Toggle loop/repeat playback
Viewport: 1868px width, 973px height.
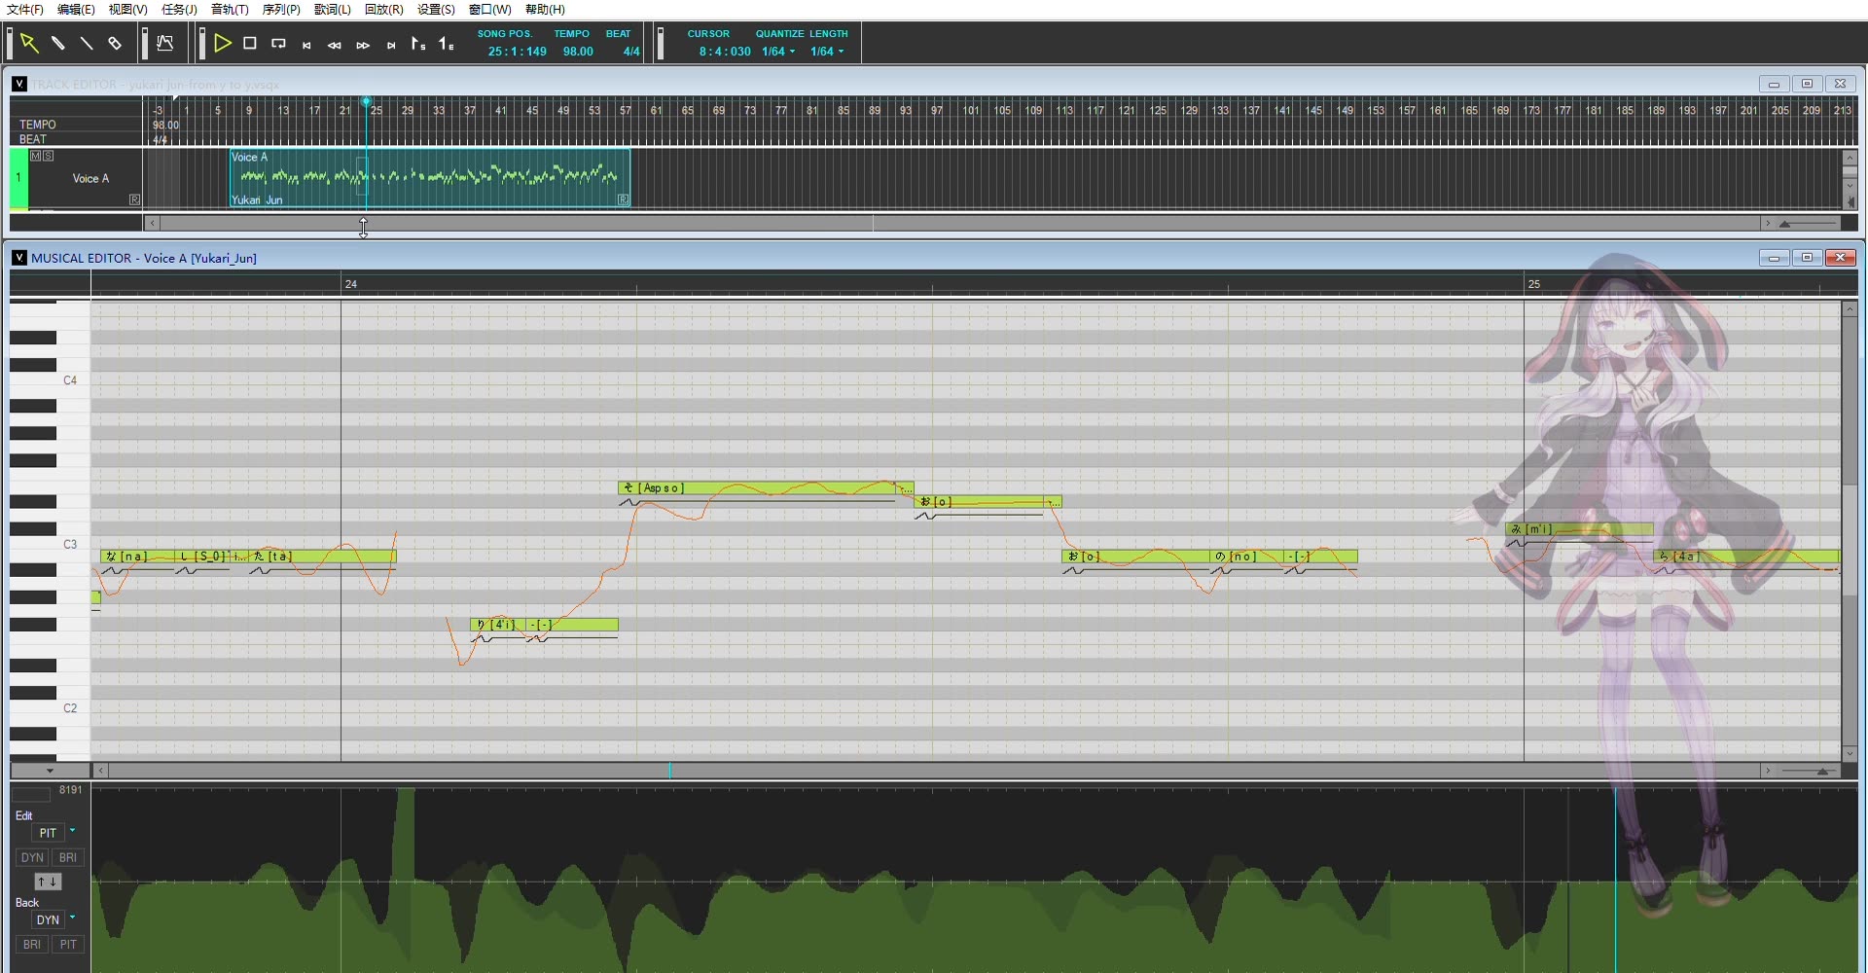(278, 44)
